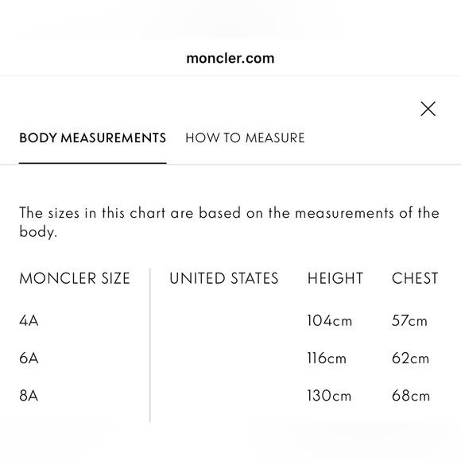Click the chart description paragraph text
Viewport: 461px width, 461px height.
(x=229, y=222)
